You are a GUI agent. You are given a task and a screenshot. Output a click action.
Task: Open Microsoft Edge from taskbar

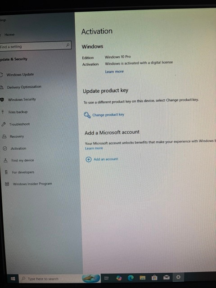(131, 278)
